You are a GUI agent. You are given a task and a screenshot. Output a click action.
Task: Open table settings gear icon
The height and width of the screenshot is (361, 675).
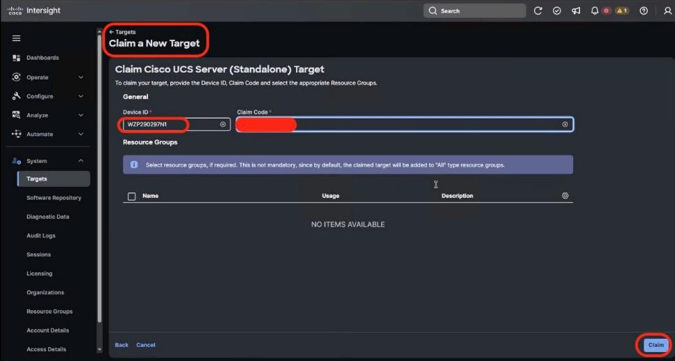point(565,196)
